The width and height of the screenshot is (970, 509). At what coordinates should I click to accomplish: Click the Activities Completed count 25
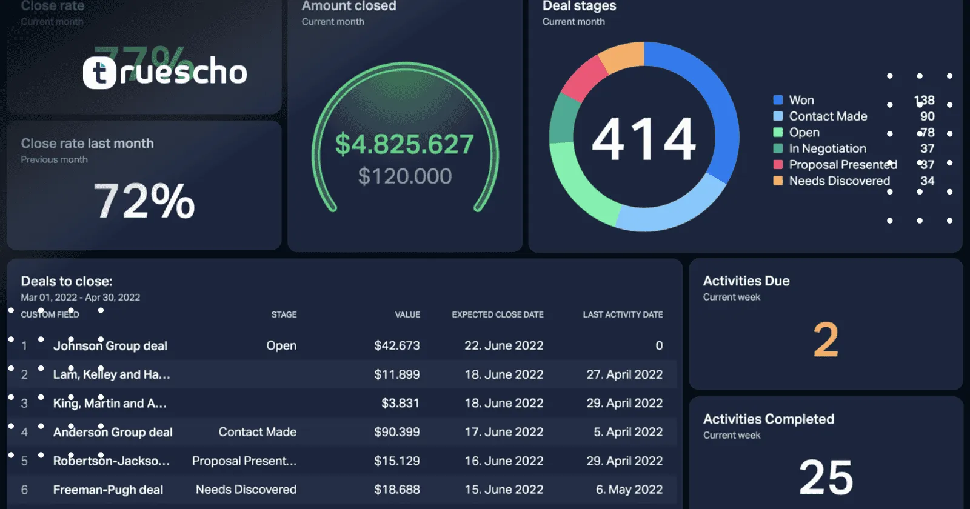826,477
